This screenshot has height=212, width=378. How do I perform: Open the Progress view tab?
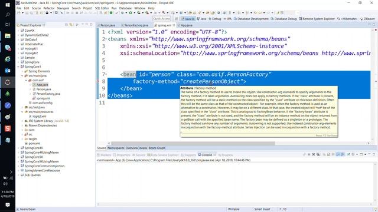226,155
